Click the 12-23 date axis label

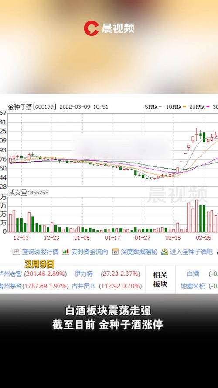pos(51,238)
